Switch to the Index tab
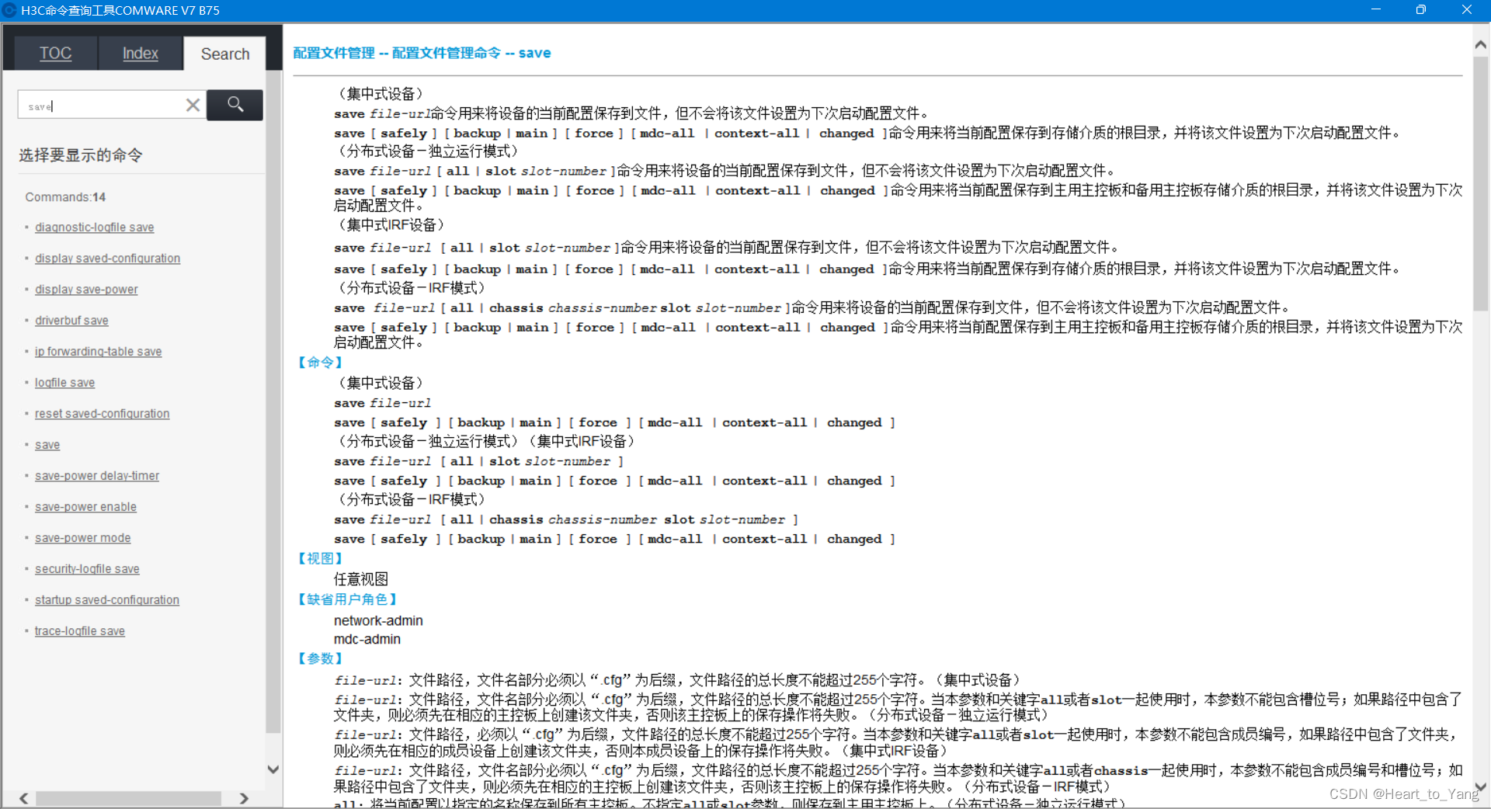The width and height of the screenshot is (1491, 809). point(140,54)
